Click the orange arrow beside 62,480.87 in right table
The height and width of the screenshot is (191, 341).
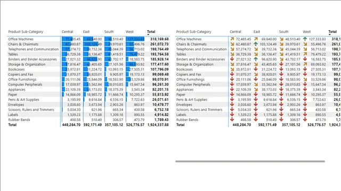pos(232,44)
